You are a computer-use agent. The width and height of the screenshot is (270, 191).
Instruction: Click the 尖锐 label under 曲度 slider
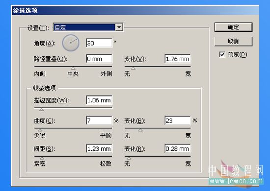coord(40,136)
